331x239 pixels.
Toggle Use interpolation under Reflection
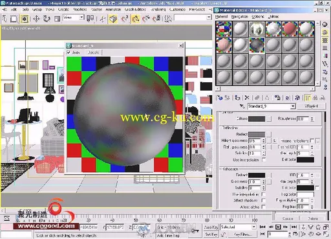tap(264, 159)
